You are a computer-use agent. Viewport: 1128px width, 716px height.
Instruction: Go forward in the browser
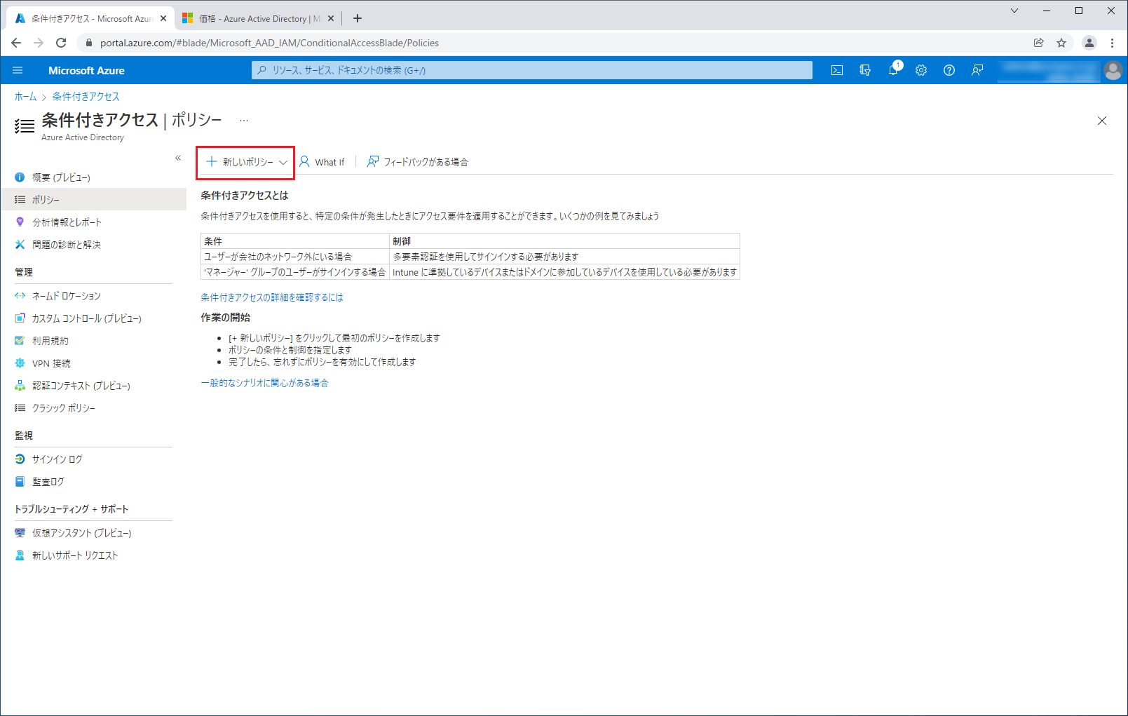tap(39, 43)
